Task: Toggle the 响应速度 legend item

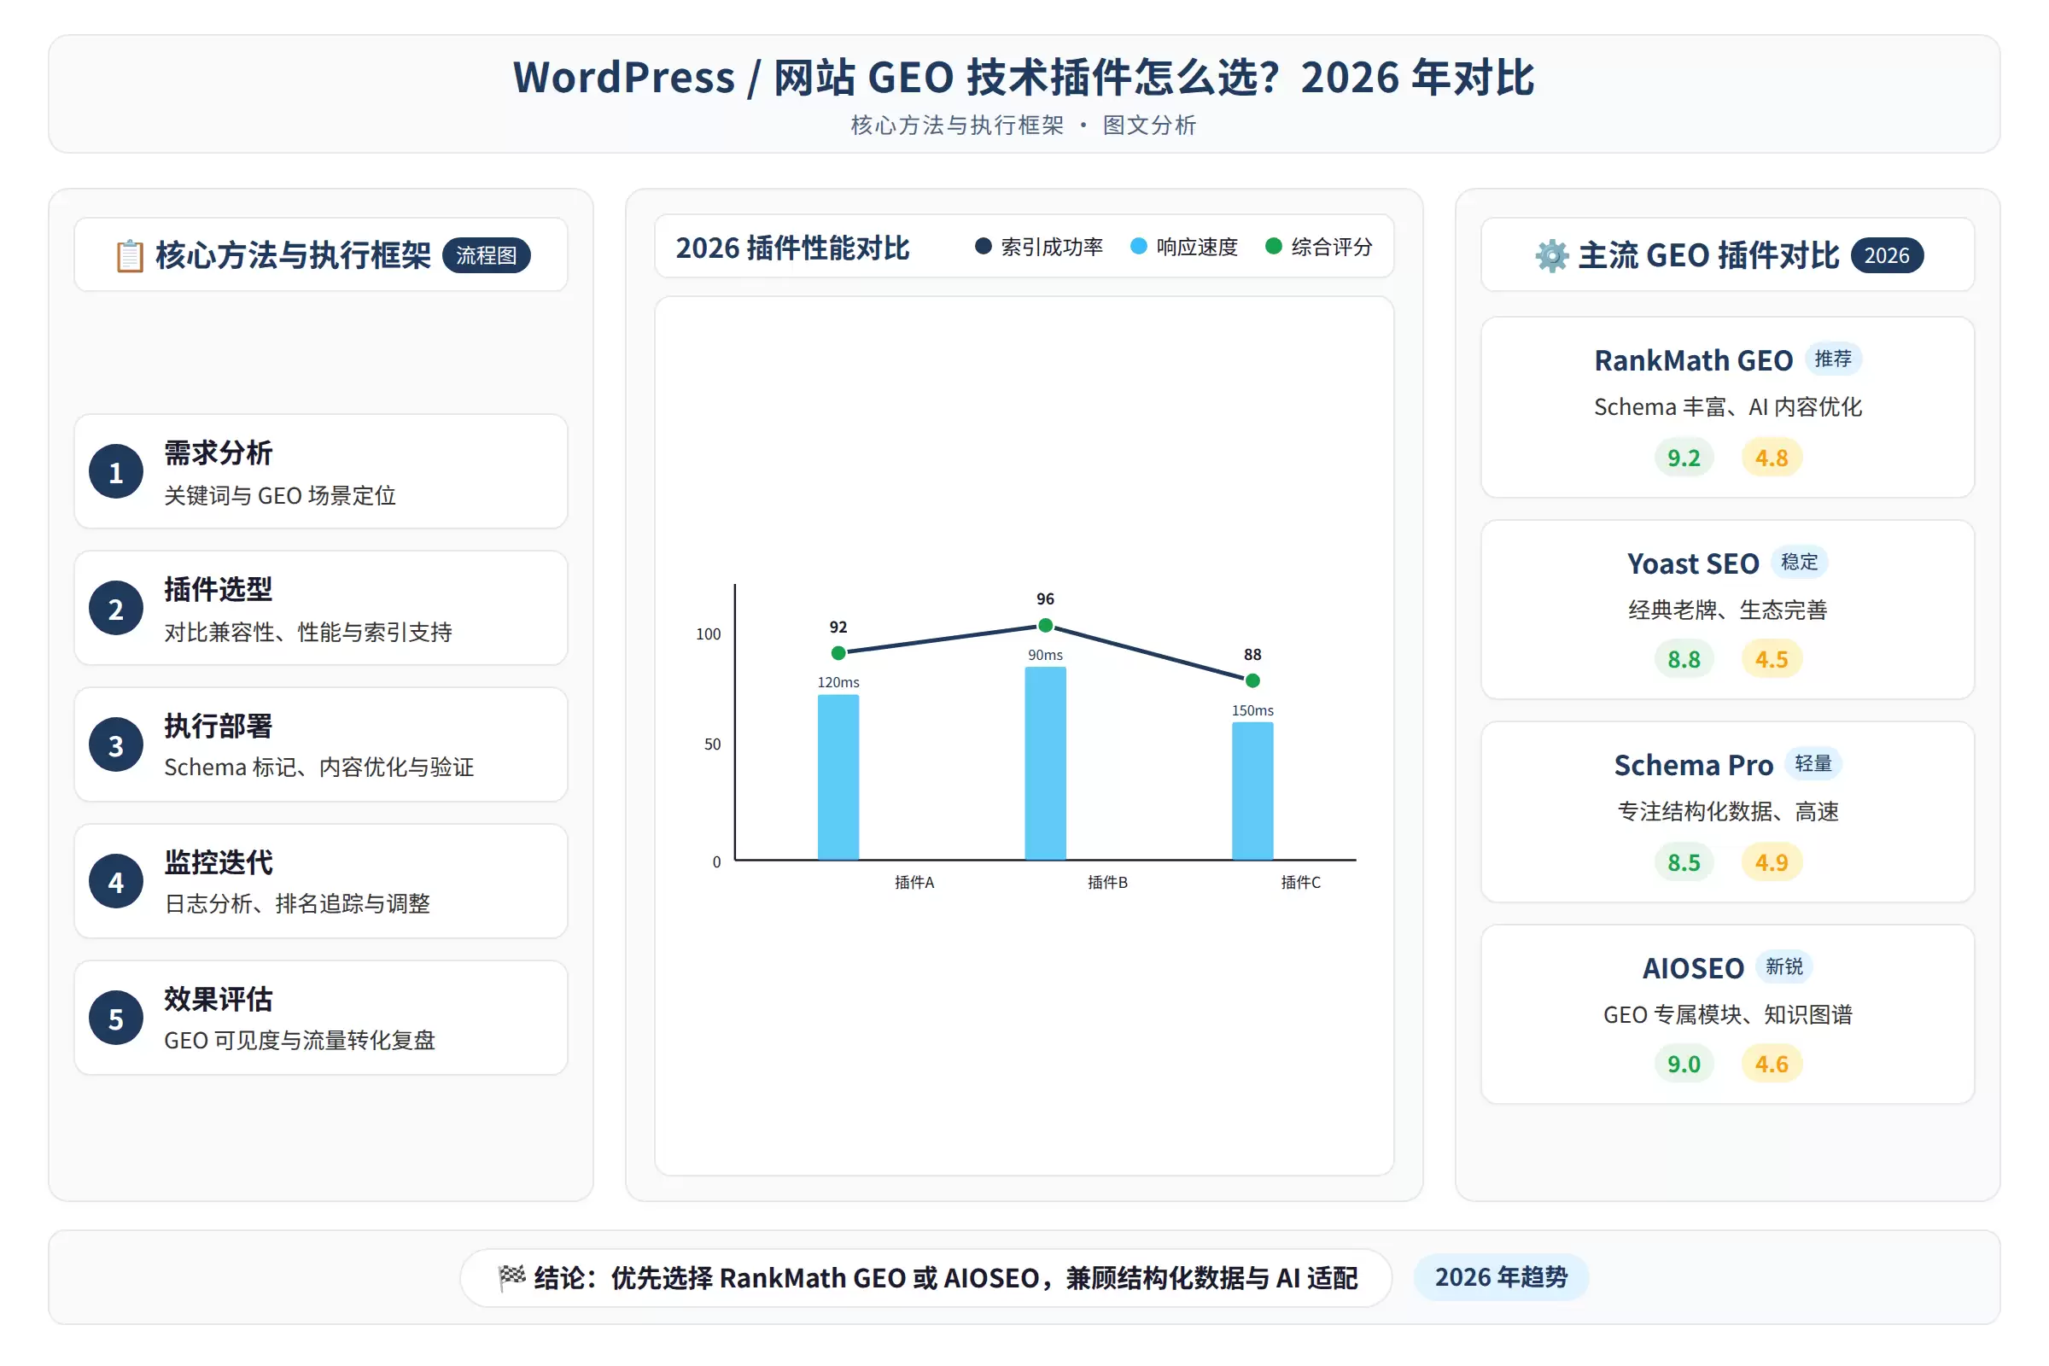Action: [x=1183, y=247]
